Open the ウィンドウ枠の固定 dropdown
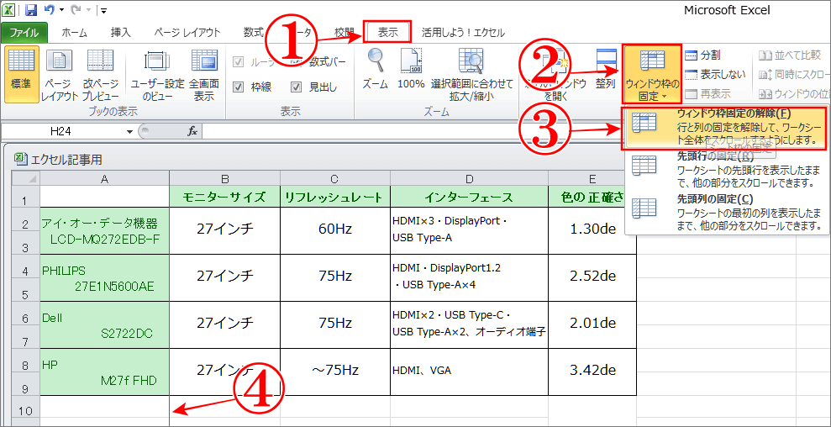831x427 pixels. click(x=652, y=74)
